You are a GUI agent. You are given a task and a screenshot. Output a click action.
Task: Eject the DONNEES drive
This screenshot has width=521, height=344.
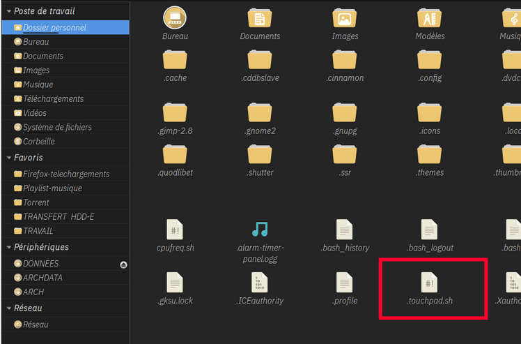123,264
